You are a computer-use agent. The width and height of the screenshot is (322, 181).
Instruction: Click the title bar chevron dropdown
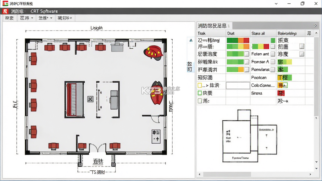[276, 3]
